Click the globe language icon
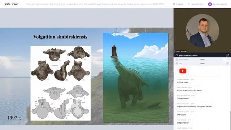231x130 pixels. click(174, 4)
